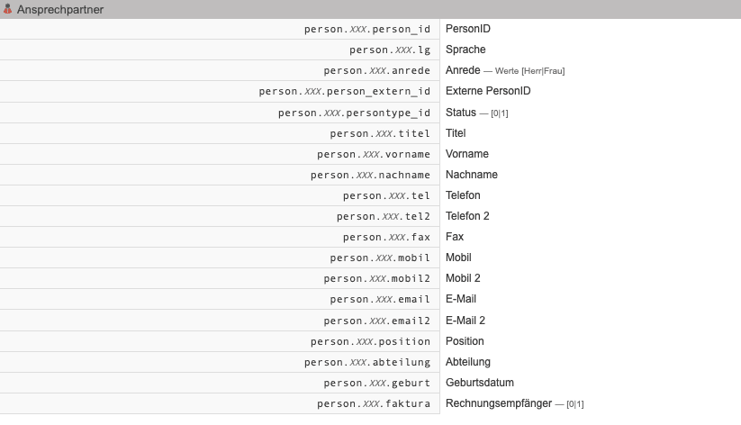Image resolution: width=741 pixels, height=425 pixels.
Task: Click the Mobil 2 description
Action: click(463, 278)
